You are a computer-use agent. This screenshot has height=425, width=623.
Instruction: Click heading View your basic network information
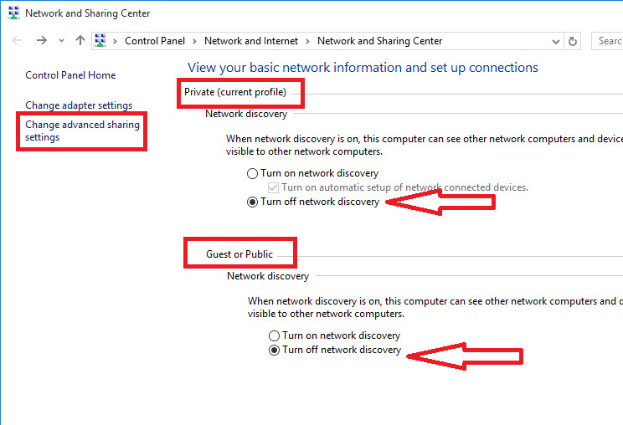click(363, 68)
